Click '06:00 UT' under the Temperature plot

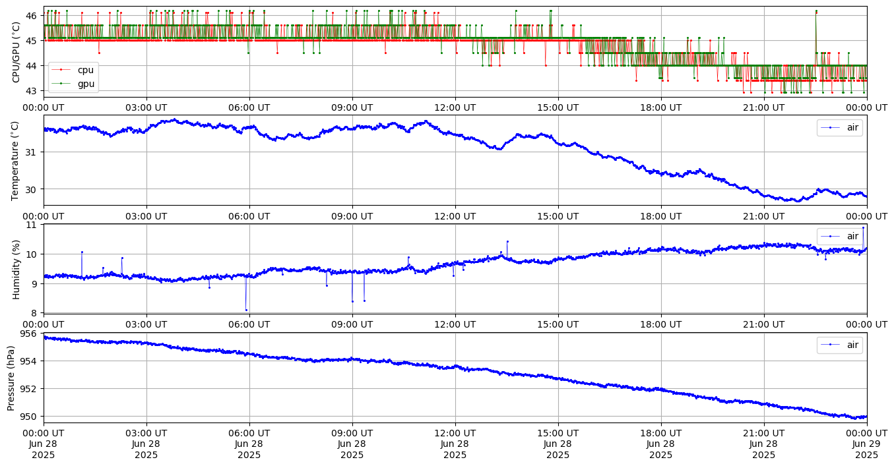pyautogui.click(x=249, y=216)
